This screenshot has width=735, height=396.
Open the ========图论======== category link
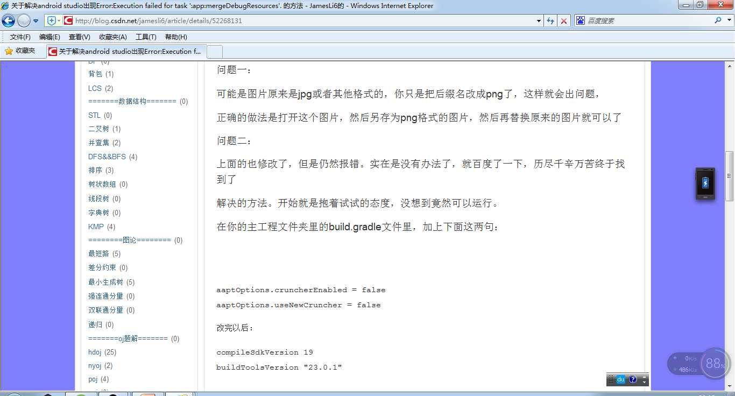(130, 240)
